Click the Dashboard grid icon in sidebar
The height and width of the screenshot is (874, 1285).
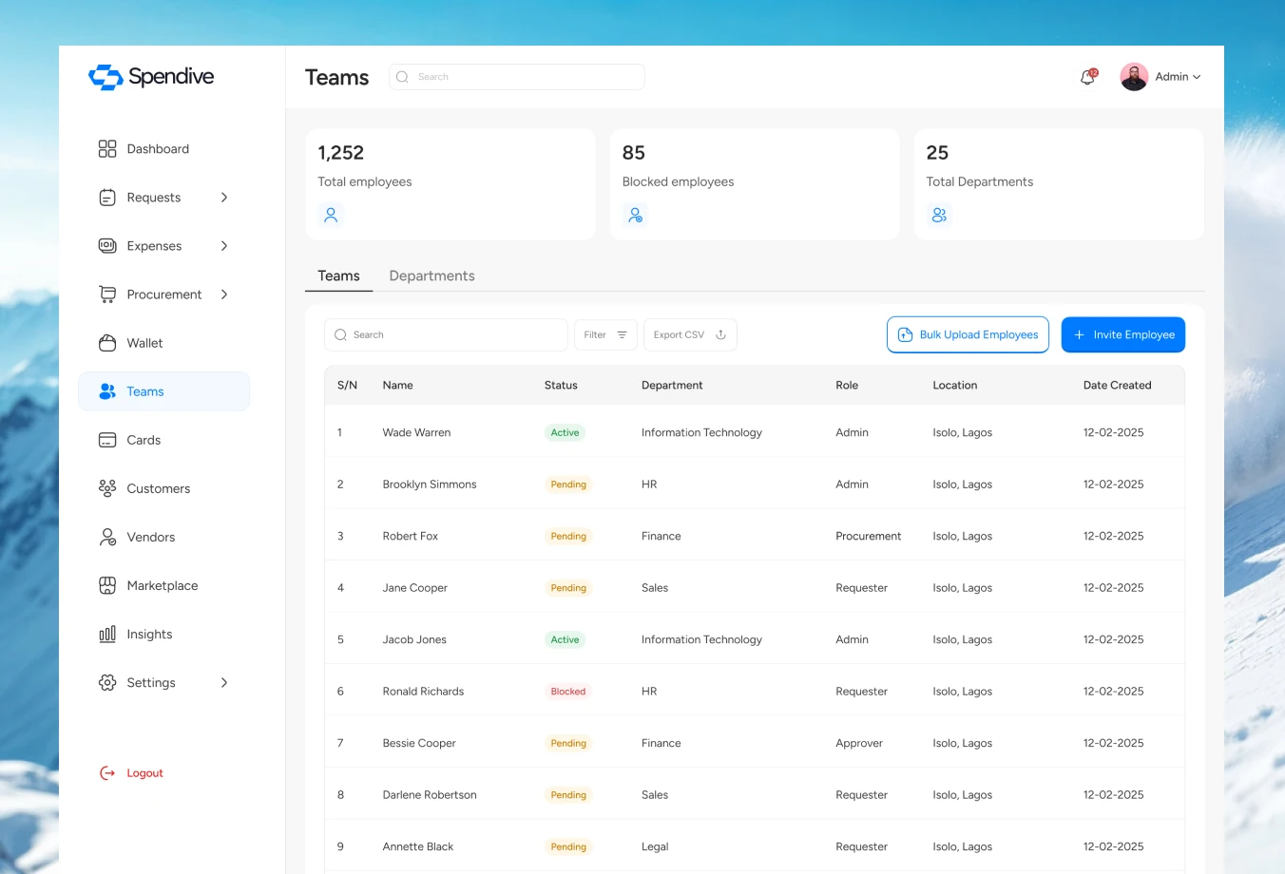click(x=107, y=149)
